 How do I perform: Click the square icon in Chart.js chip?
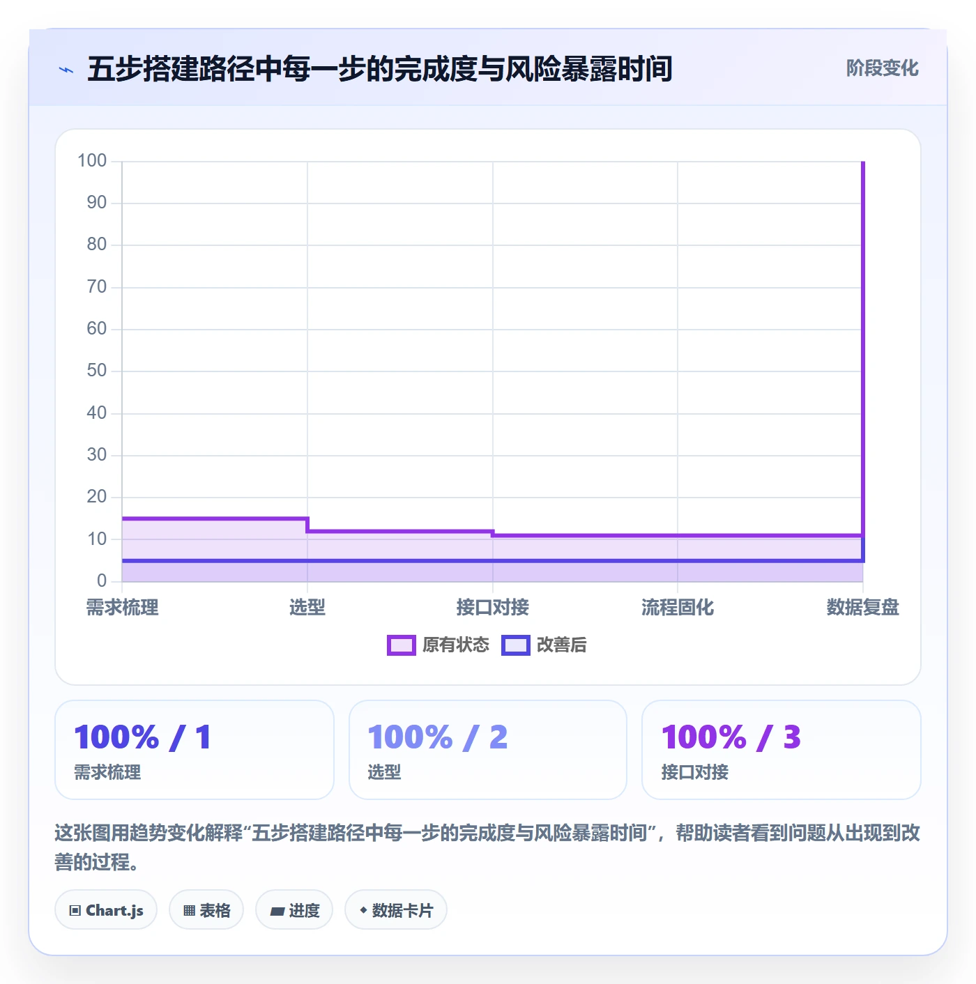pos(75,911)
